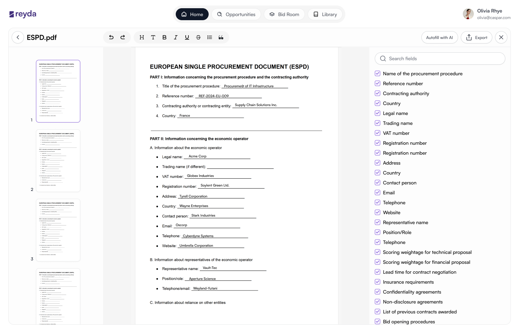Redo the last edit
This screenshot has width=518, height=336.
(x=123, y=37)
